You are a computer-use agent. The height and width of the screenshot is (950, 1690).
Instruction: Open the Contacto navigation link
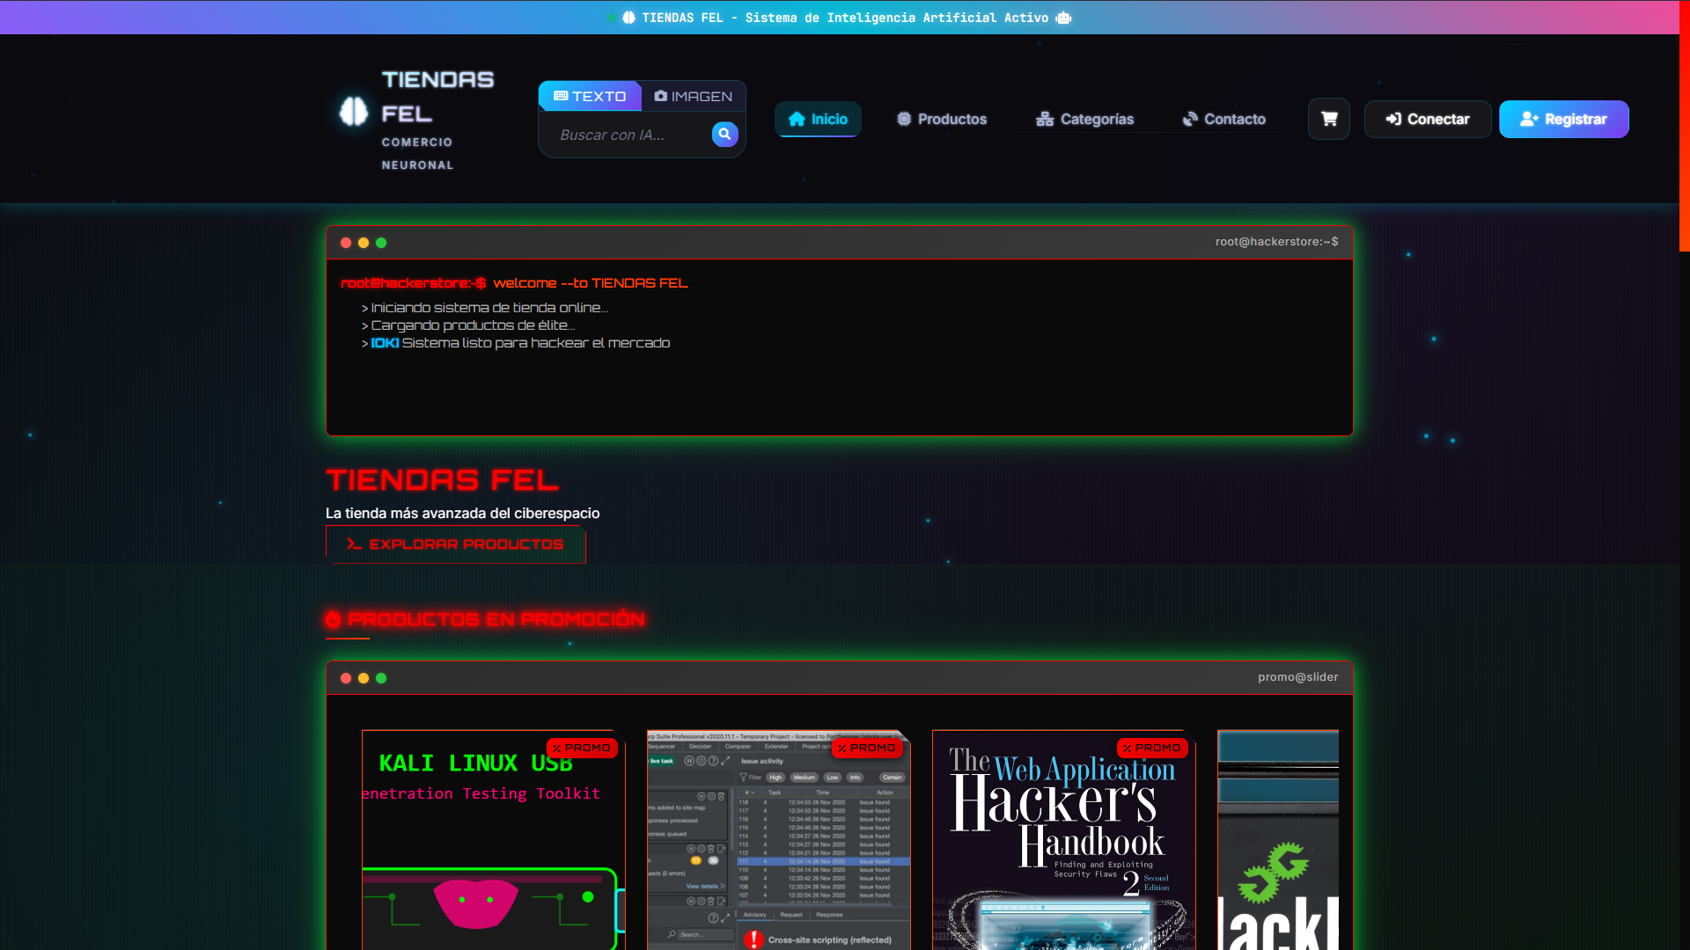[x=1223, y=119]
